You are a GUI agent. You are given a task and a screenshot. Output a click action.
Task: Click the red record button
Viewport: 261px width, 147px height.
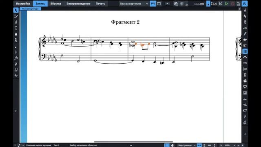(232, 4)
